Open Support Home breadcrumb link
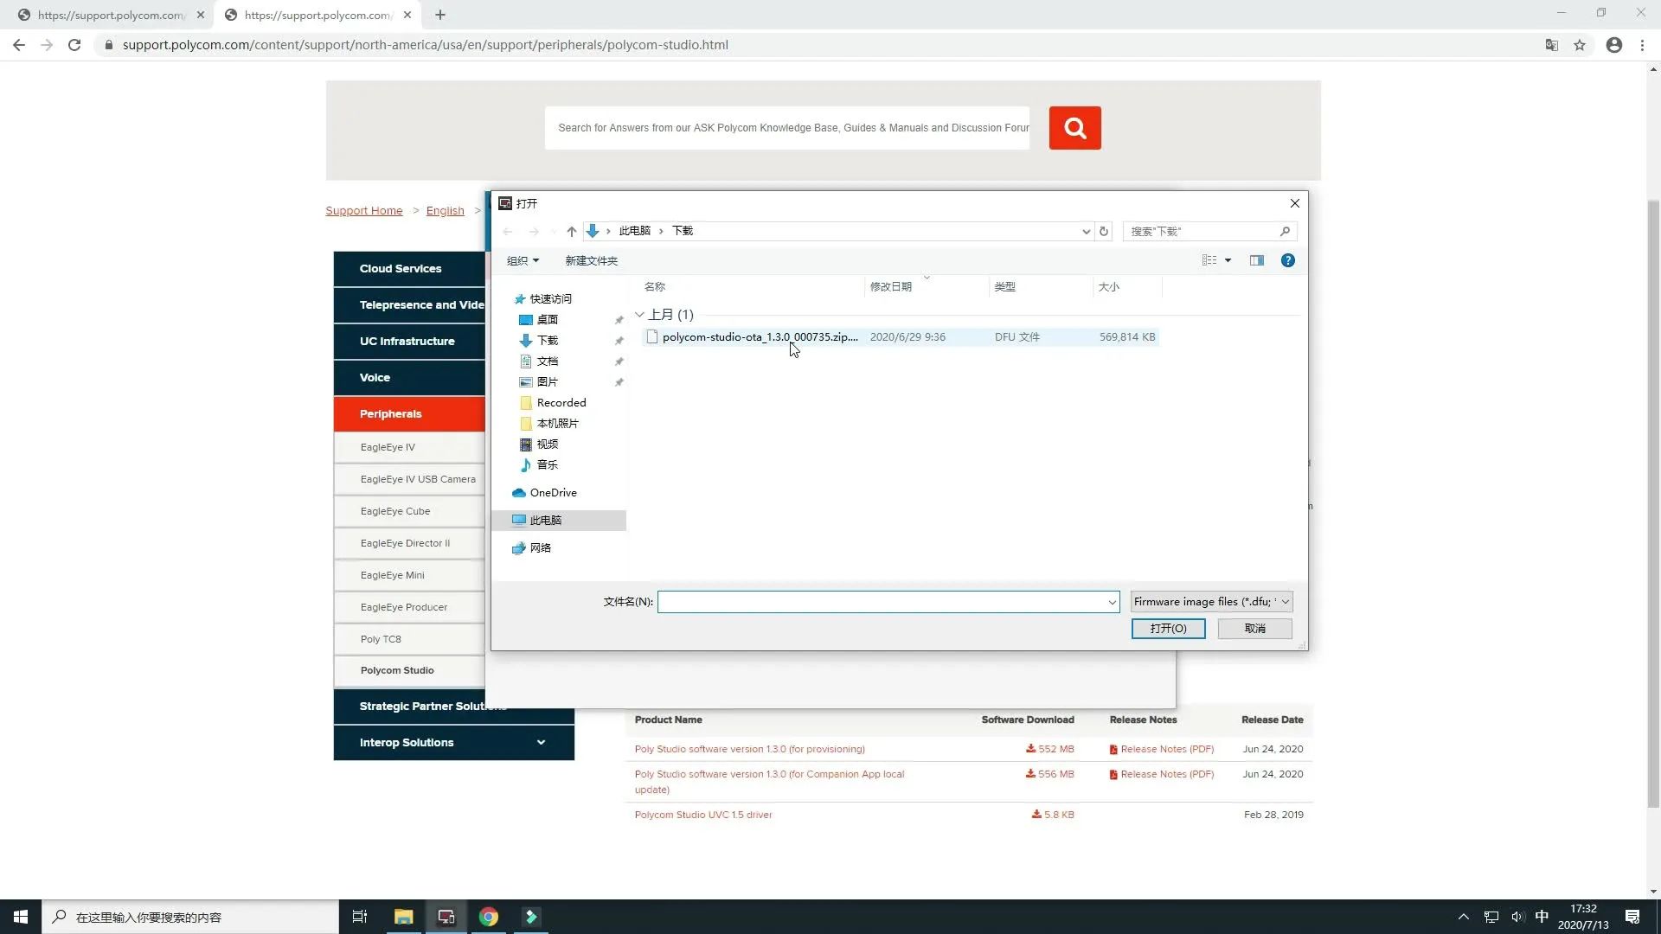This screenshot has width=1661, height=934. tap(363, 210)
